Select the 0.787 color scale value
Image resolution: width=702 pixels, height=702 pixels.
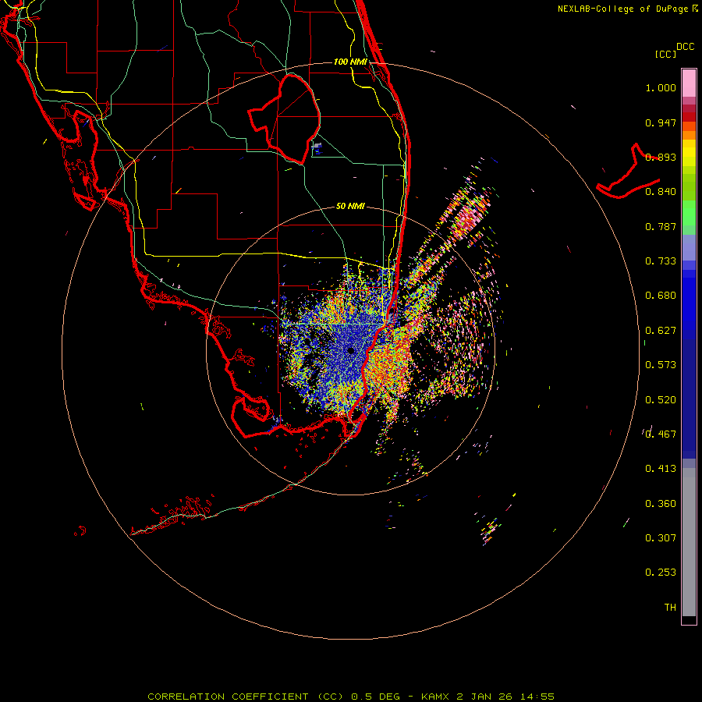(661, 226)
